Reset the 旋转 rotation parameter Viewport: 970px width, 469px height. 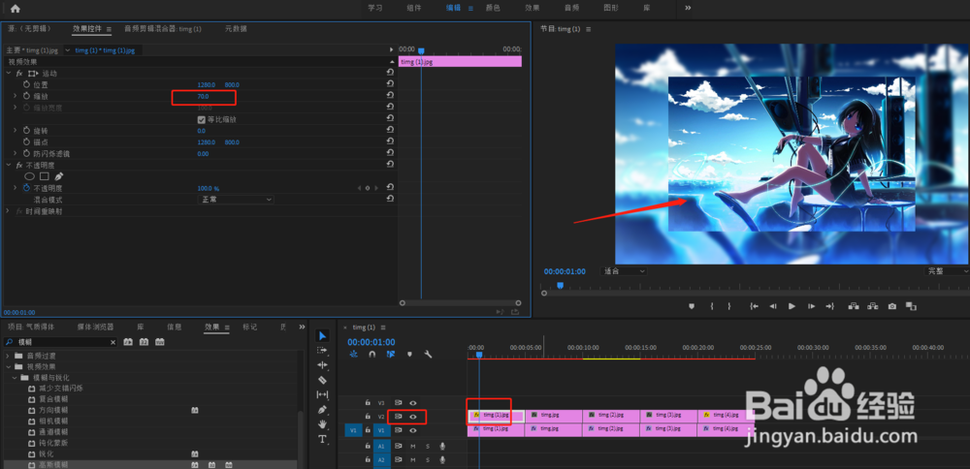click(x=390, y=130)
